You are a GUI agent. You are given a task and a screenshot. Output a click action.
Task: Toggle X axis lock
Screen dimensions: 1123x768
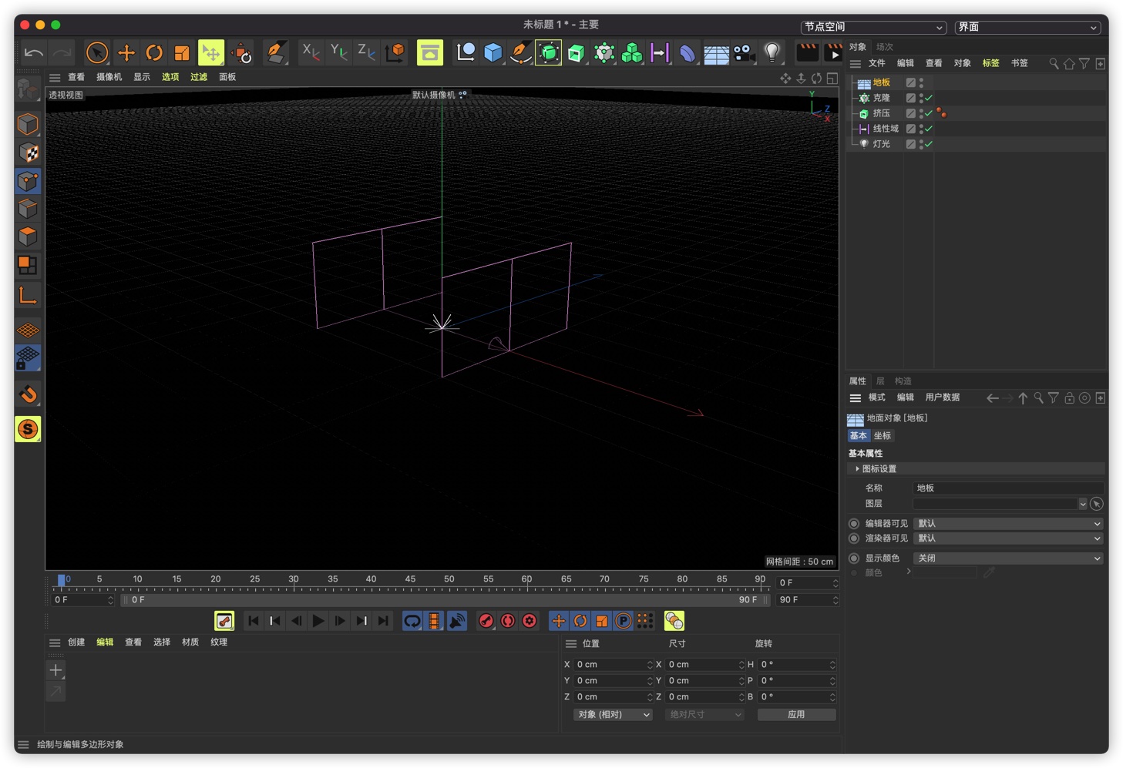[x=311, y=52]
